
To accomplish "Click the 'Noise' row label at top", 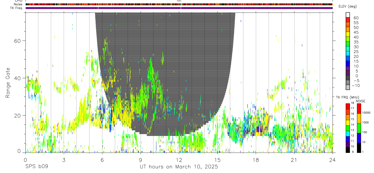I will pyautogui.click(x=19, y=4).
